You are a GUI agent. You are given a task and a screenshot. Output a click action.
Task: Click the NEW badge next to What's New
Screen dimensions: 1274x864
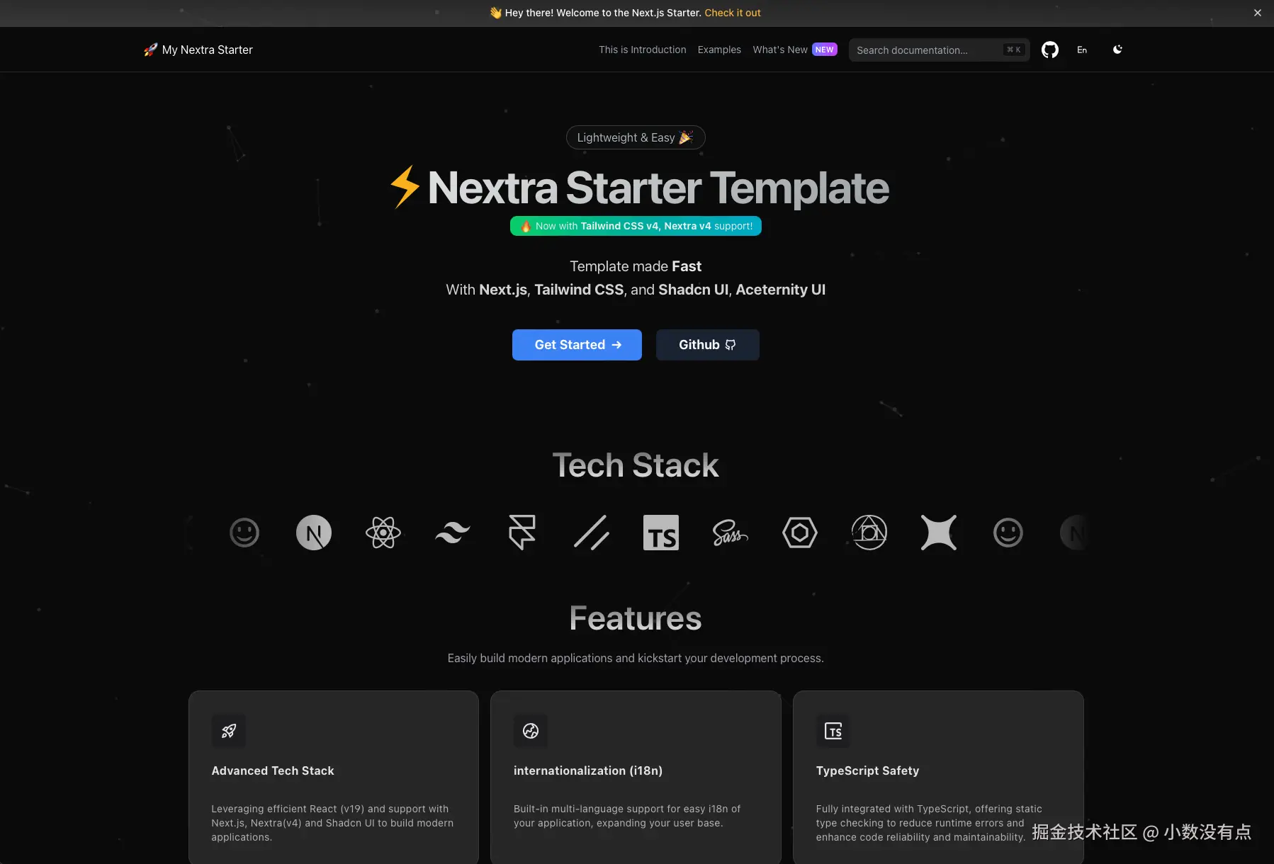click(825, 50)
